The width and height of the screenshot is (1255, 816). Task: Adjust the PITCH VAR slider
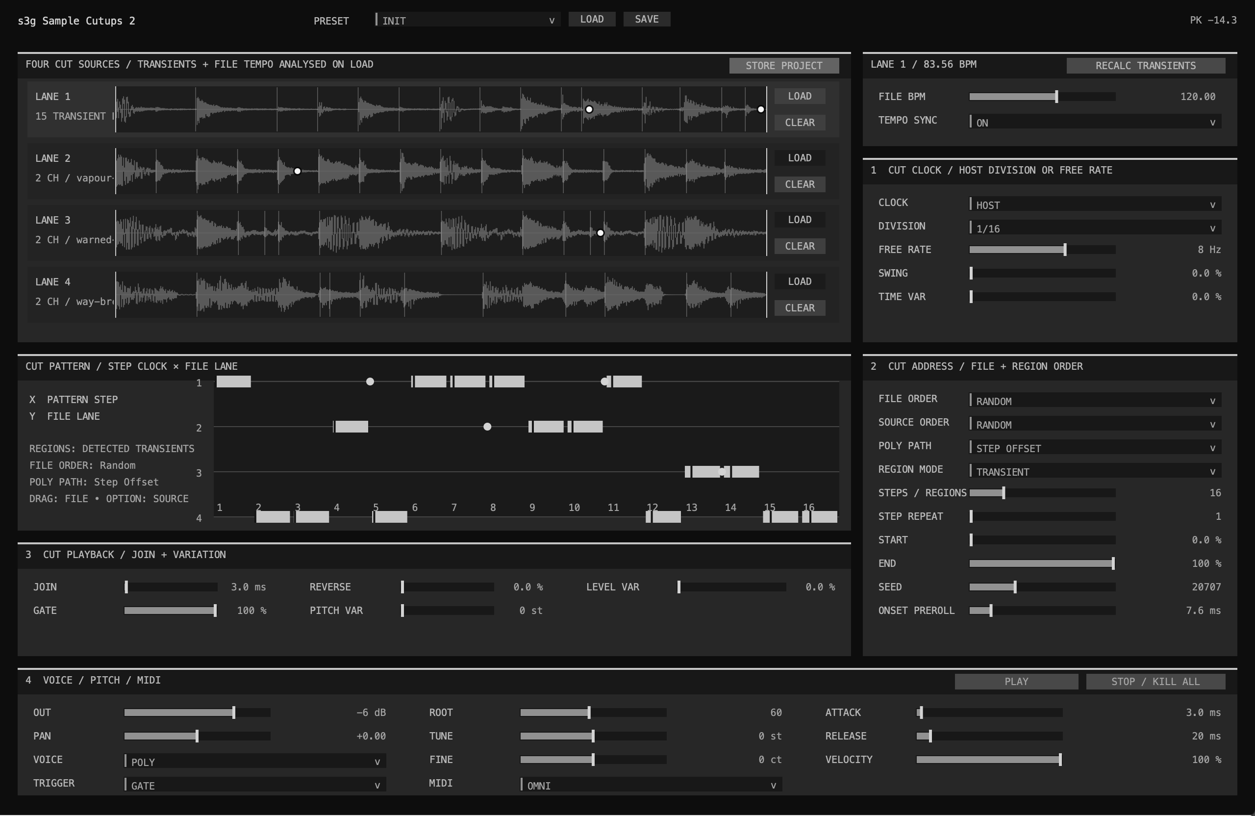coord(447,611)
